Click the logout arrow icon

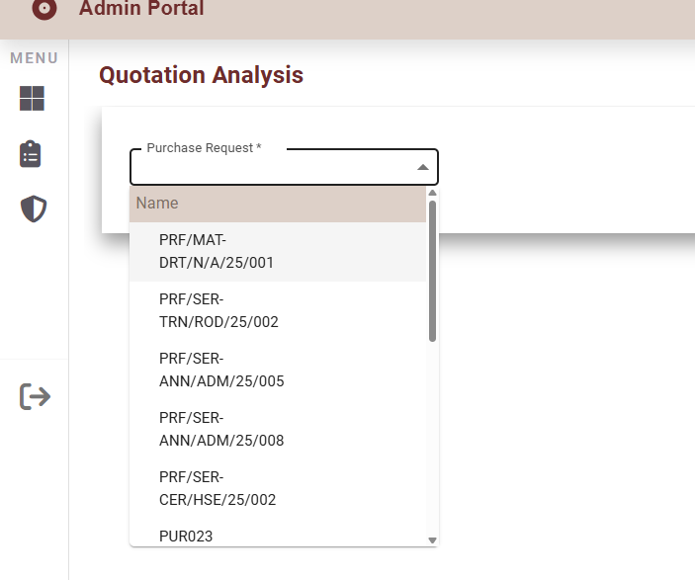[36, 396]
